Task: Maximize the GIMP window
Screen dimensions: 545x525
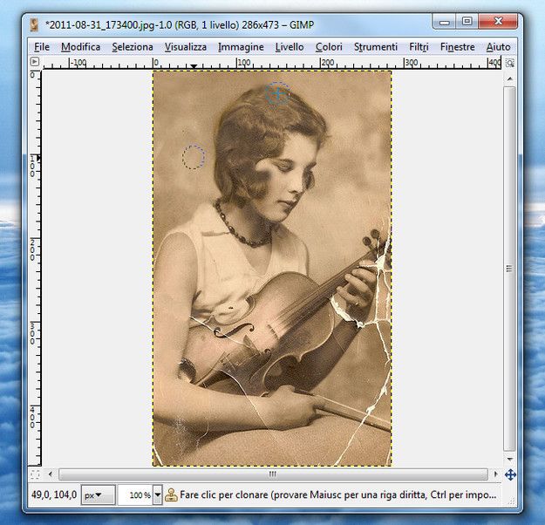Action: point(467,22)
